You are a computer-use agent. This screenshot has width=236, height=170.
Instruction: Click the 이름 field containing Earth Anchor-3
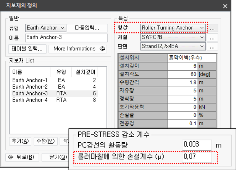[66, 38]
